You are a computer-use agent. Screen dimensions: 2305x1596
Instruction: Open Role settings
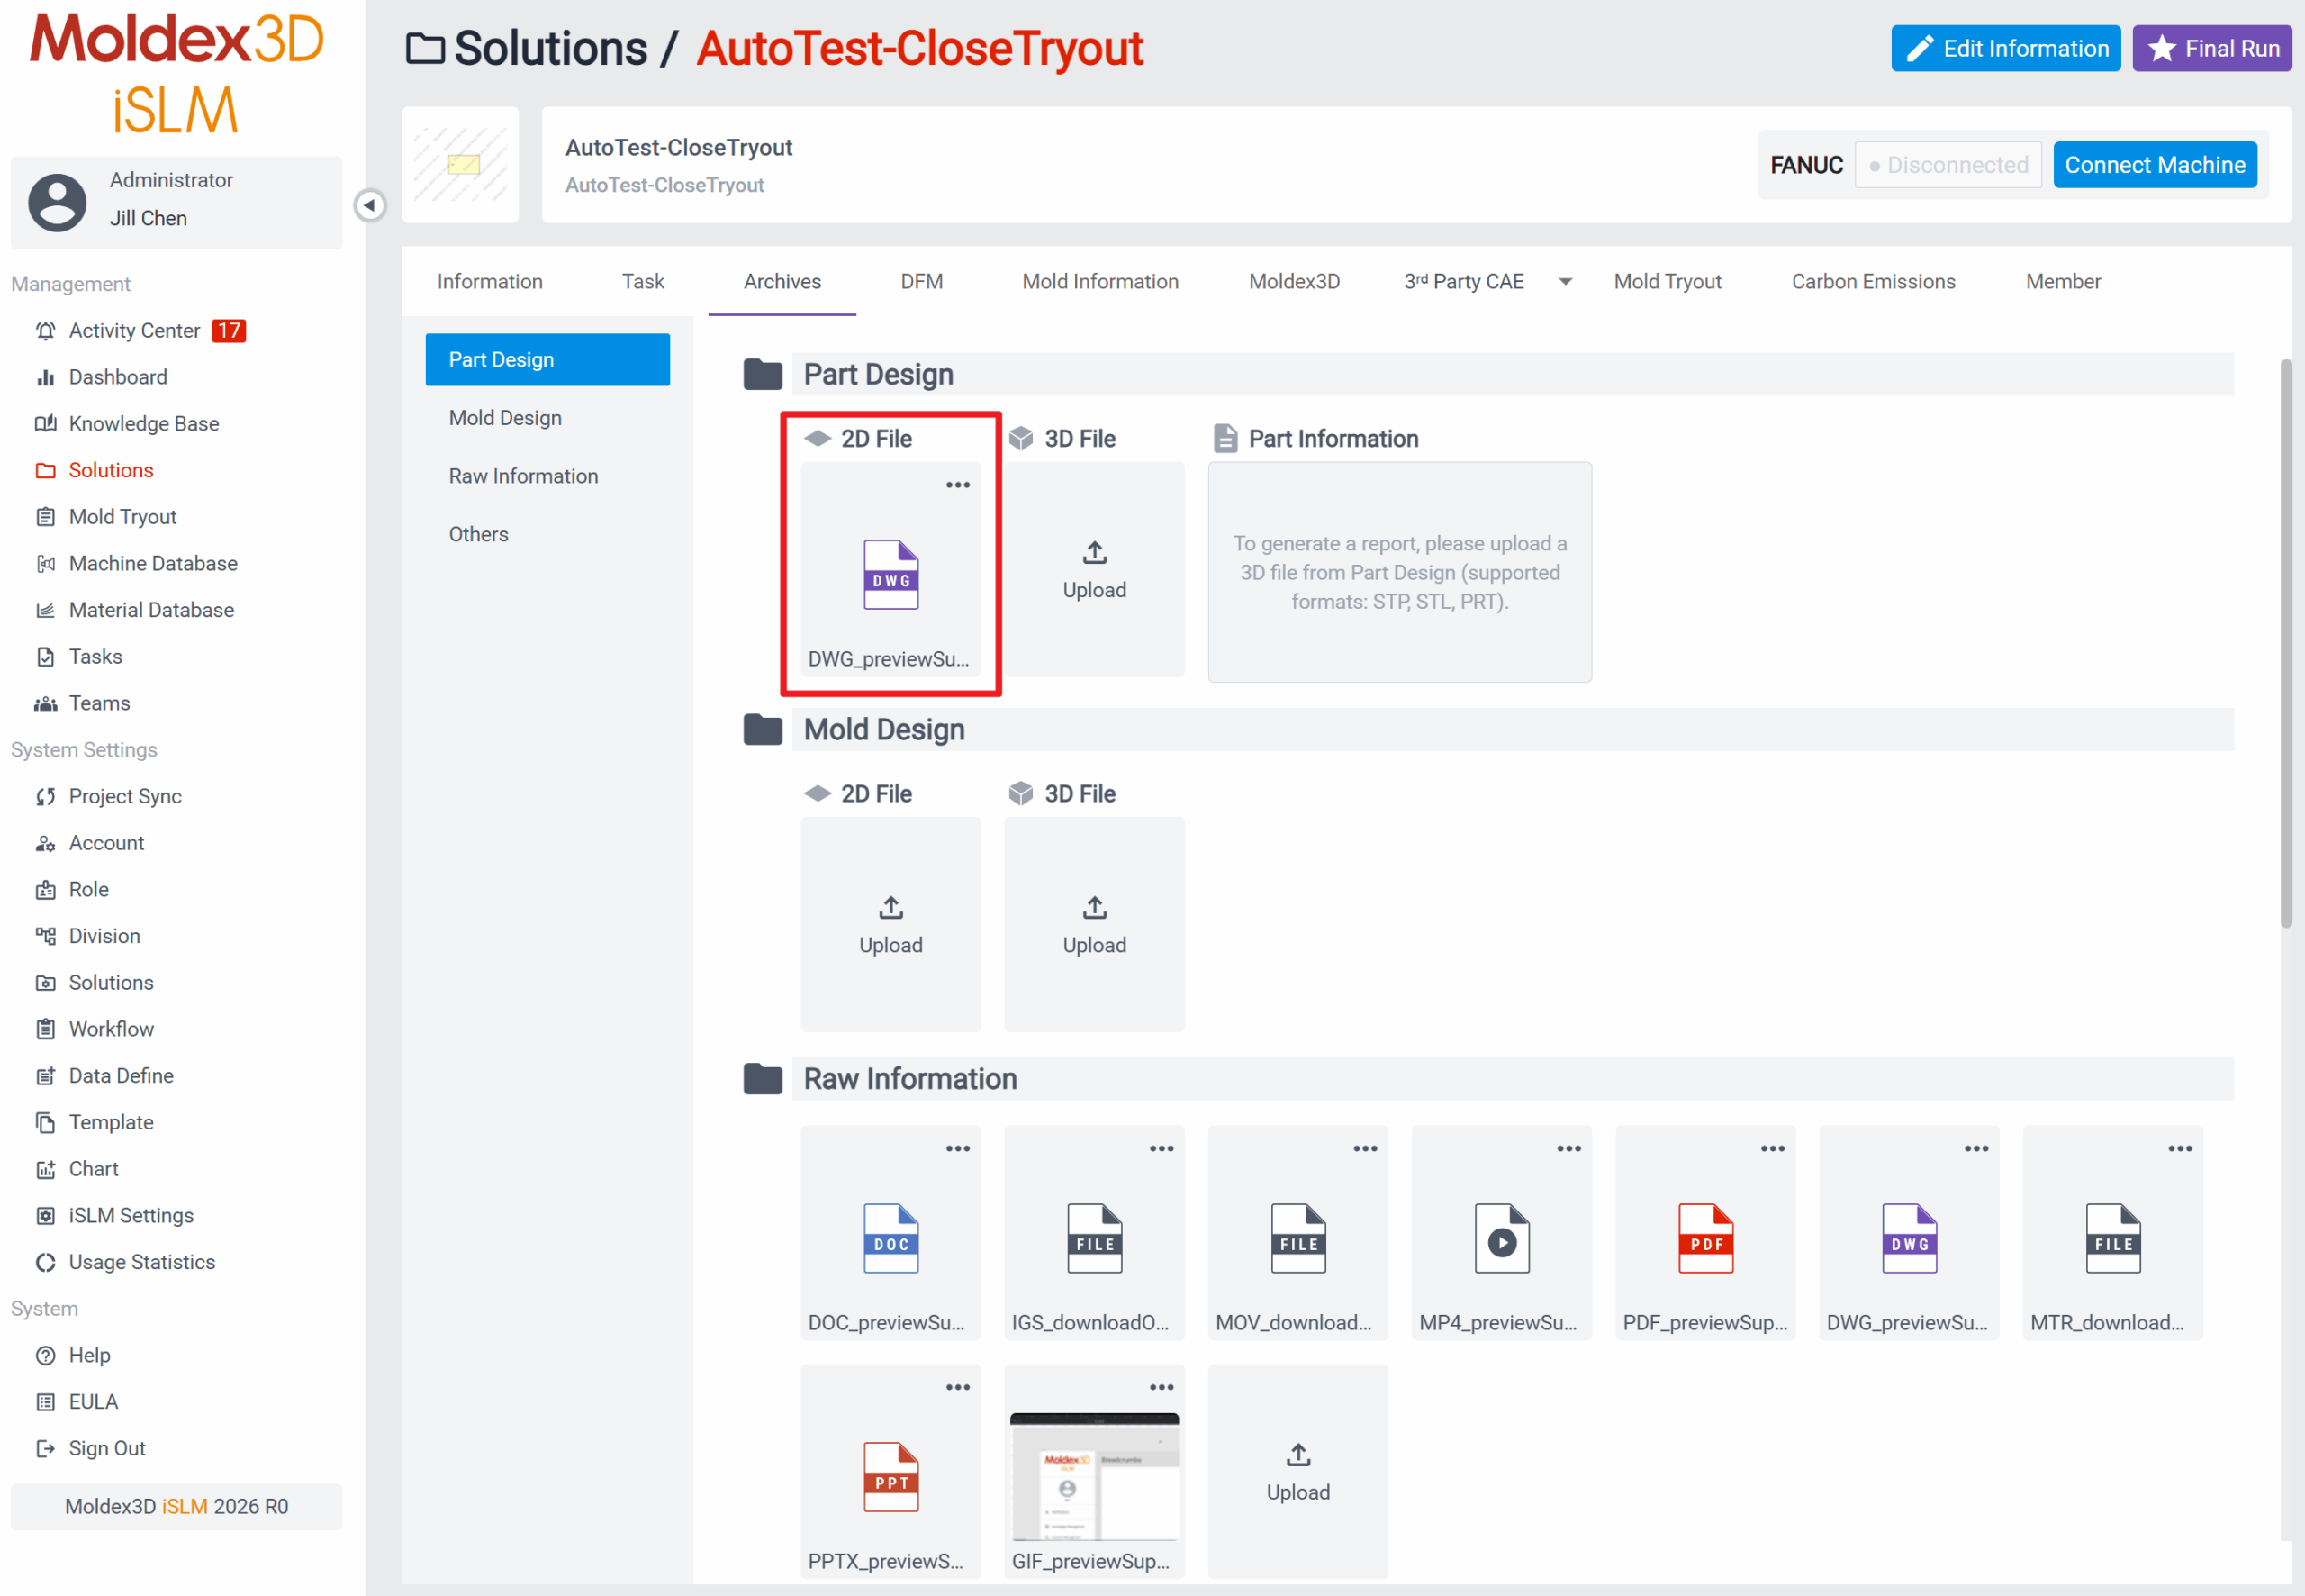pyautogui.click(x=88, y=890)
